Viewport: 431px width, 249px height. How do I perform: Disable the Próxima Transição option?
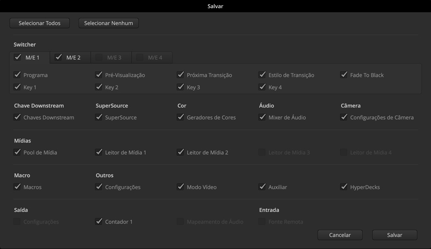tap(180, 75)
